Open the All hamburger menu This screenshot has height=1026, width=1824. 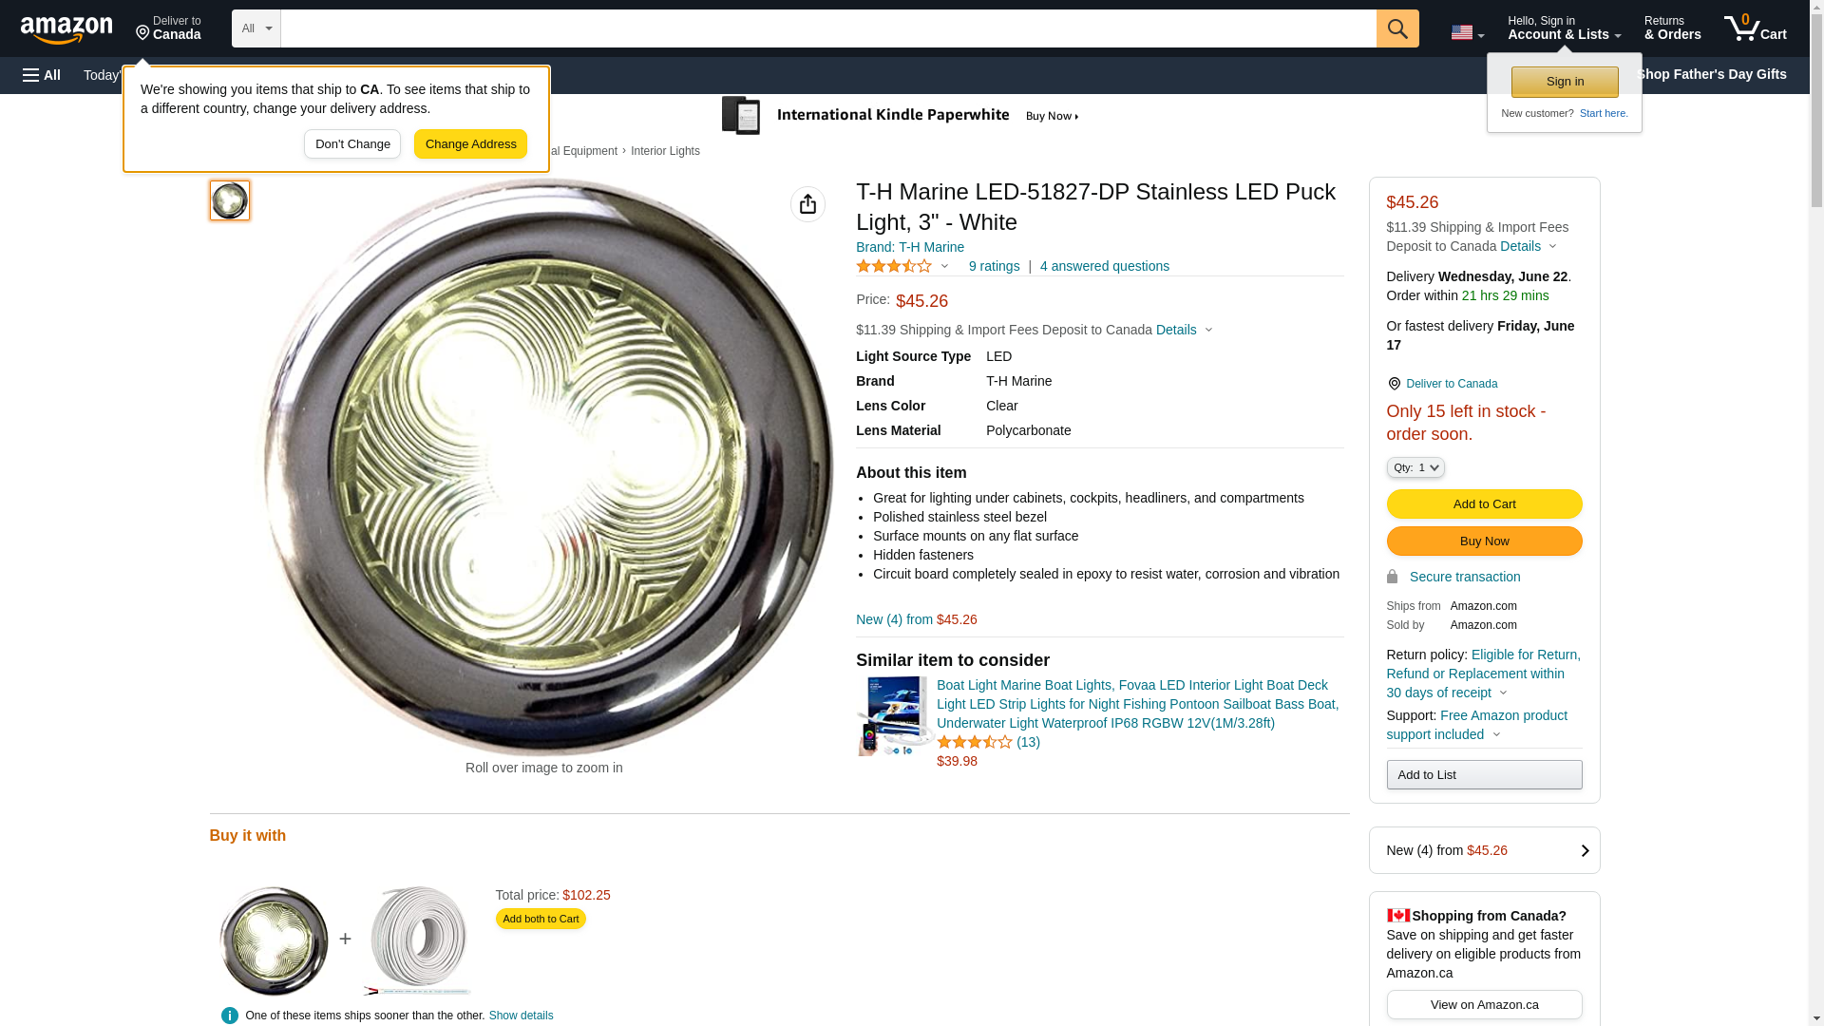[42, 75]
